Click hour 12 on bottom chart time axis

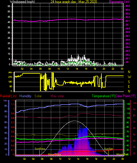click(x=69, y=159)
